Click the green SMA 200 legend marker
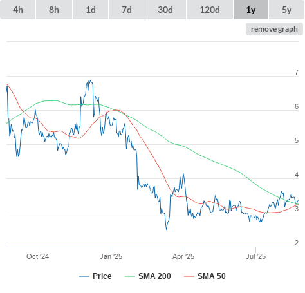The height and width of the screenshot is (293, 305). coord(130,276)
